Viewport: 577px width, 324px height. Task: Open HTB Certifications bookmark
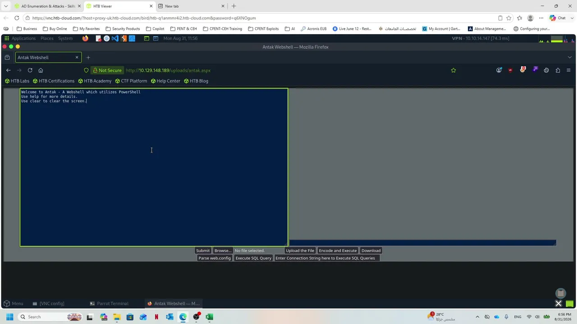click(54, 81)
